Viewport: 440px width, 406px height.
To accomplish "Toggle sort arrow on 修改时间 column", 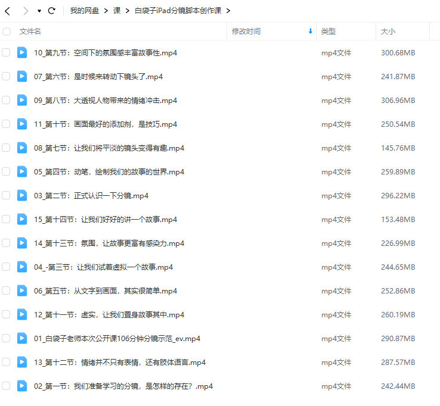I will click(310, 31).
